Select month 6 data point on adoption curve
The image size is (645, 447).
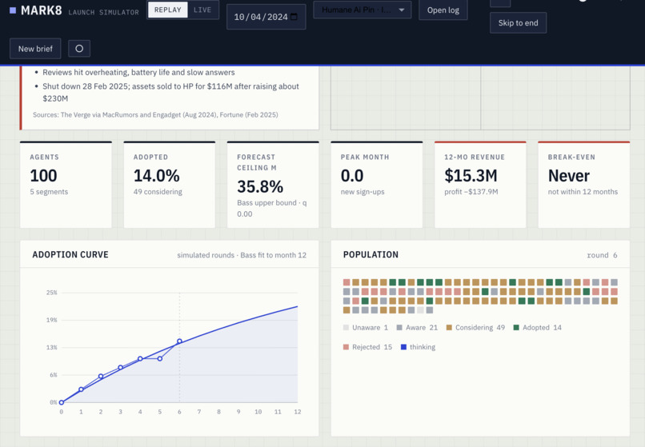coord(180,341)
